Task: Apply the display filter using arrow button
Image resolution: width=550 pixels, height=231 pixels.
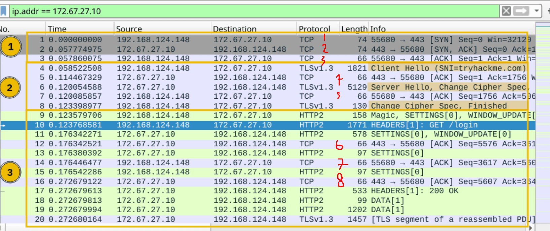Action: (521, 11)
